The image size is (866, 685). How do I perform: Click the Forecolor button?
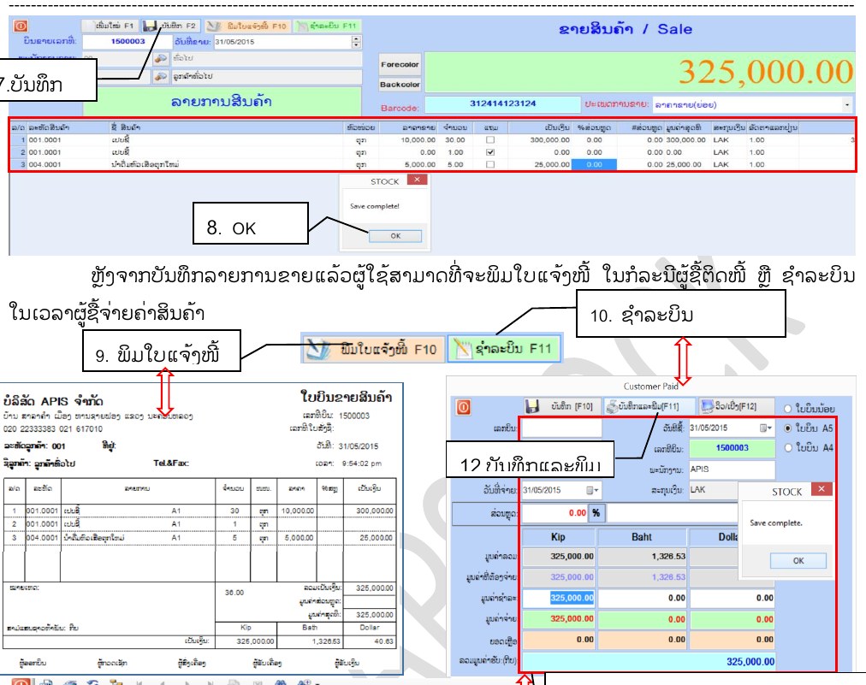pos(400,65)
